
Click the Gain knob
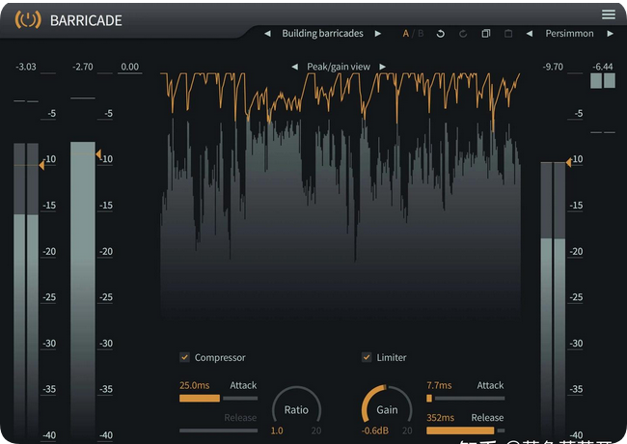[x=387, y=409]
